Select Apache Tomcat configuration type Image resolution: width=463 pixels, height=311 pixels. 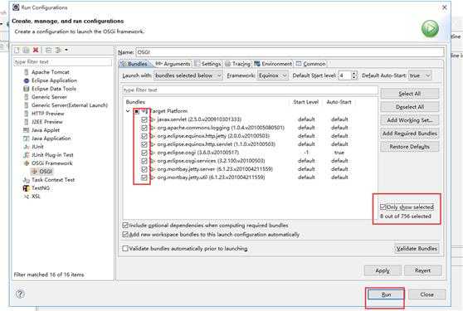pyautogui.click(x=50, y=72)
